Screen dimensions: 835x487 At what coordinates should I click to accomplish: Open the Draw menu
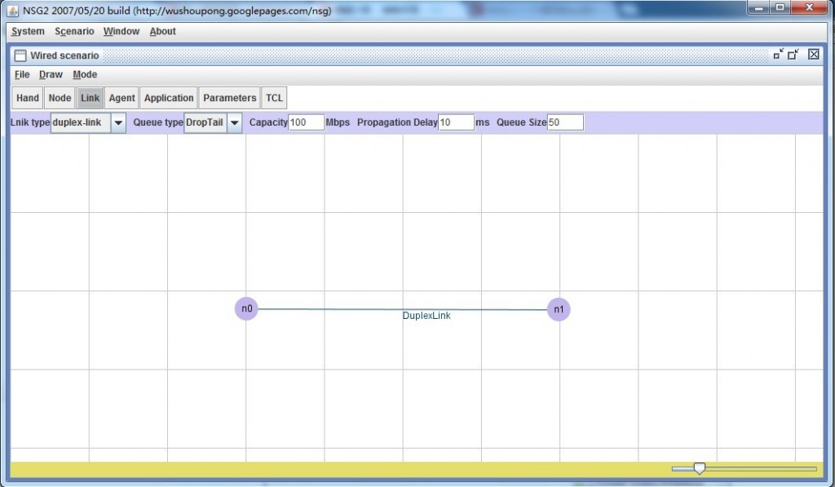51,74
